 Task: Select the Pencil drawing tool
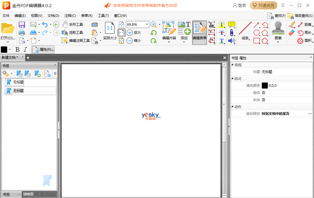point(292,25)
